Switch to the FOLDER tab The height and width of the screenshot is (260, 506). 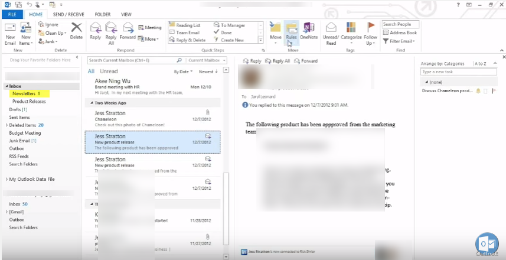pyautogui.click(x=103, y=14)
